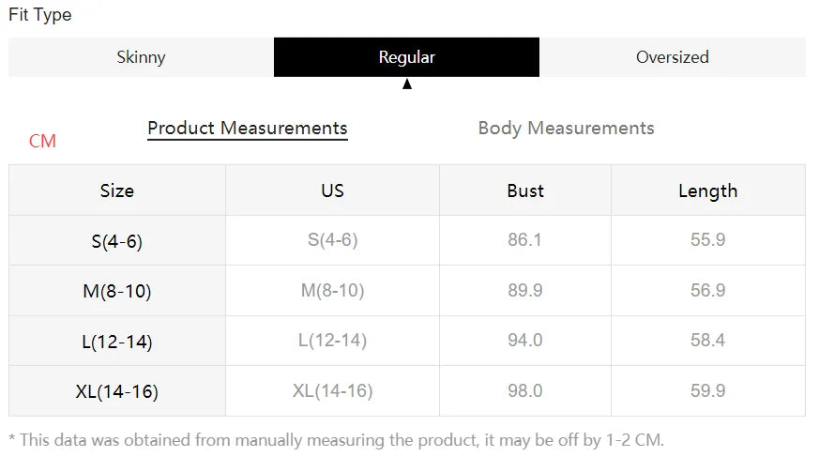The height and width of the screenshot is (457, 819).
Task: Click the Length column header
Action: click(707, 190)
